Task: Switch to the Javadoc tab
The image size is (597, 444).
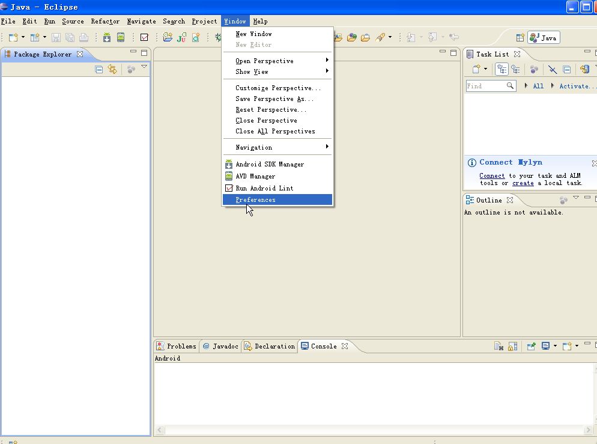Action: point(221,346)
